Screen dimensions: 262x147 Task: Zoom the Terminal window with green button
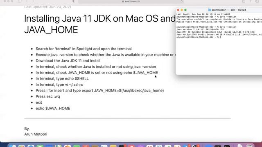point(185,10)
